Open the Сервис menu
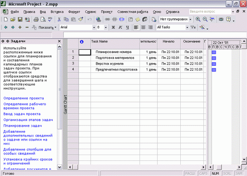Viewport: 247px width, 176px height. click(91, 12)
